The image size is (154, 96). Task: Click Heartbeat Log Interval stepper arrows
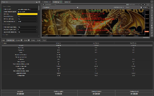click(37, 29)
